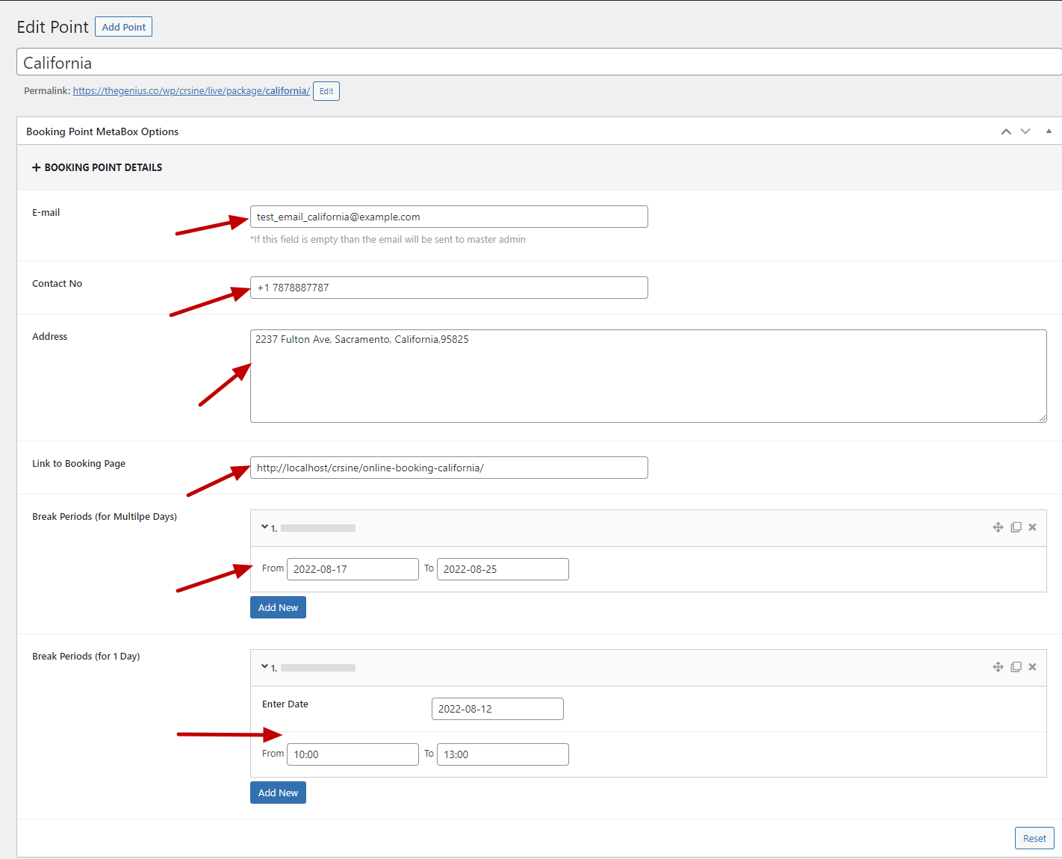Image resolution: width=1062 pixels, height=859 pixels.
Task: Delete the 1 Day break period row
Action: point(1032,667)
